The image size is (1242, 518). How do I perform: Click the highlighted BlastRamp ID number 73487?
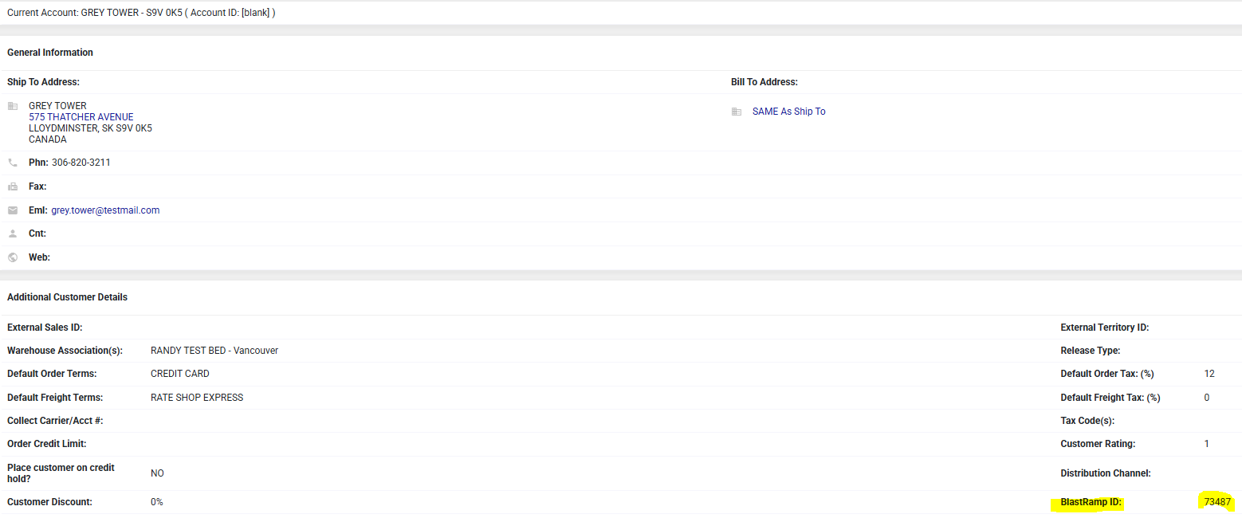1217,502
